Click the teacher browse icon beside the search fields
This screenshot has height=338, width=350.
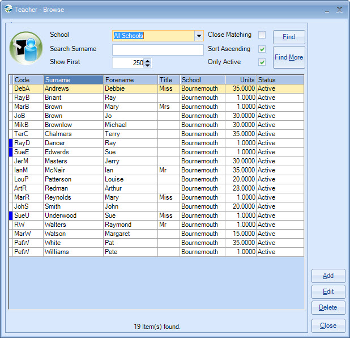coord(25,49)
